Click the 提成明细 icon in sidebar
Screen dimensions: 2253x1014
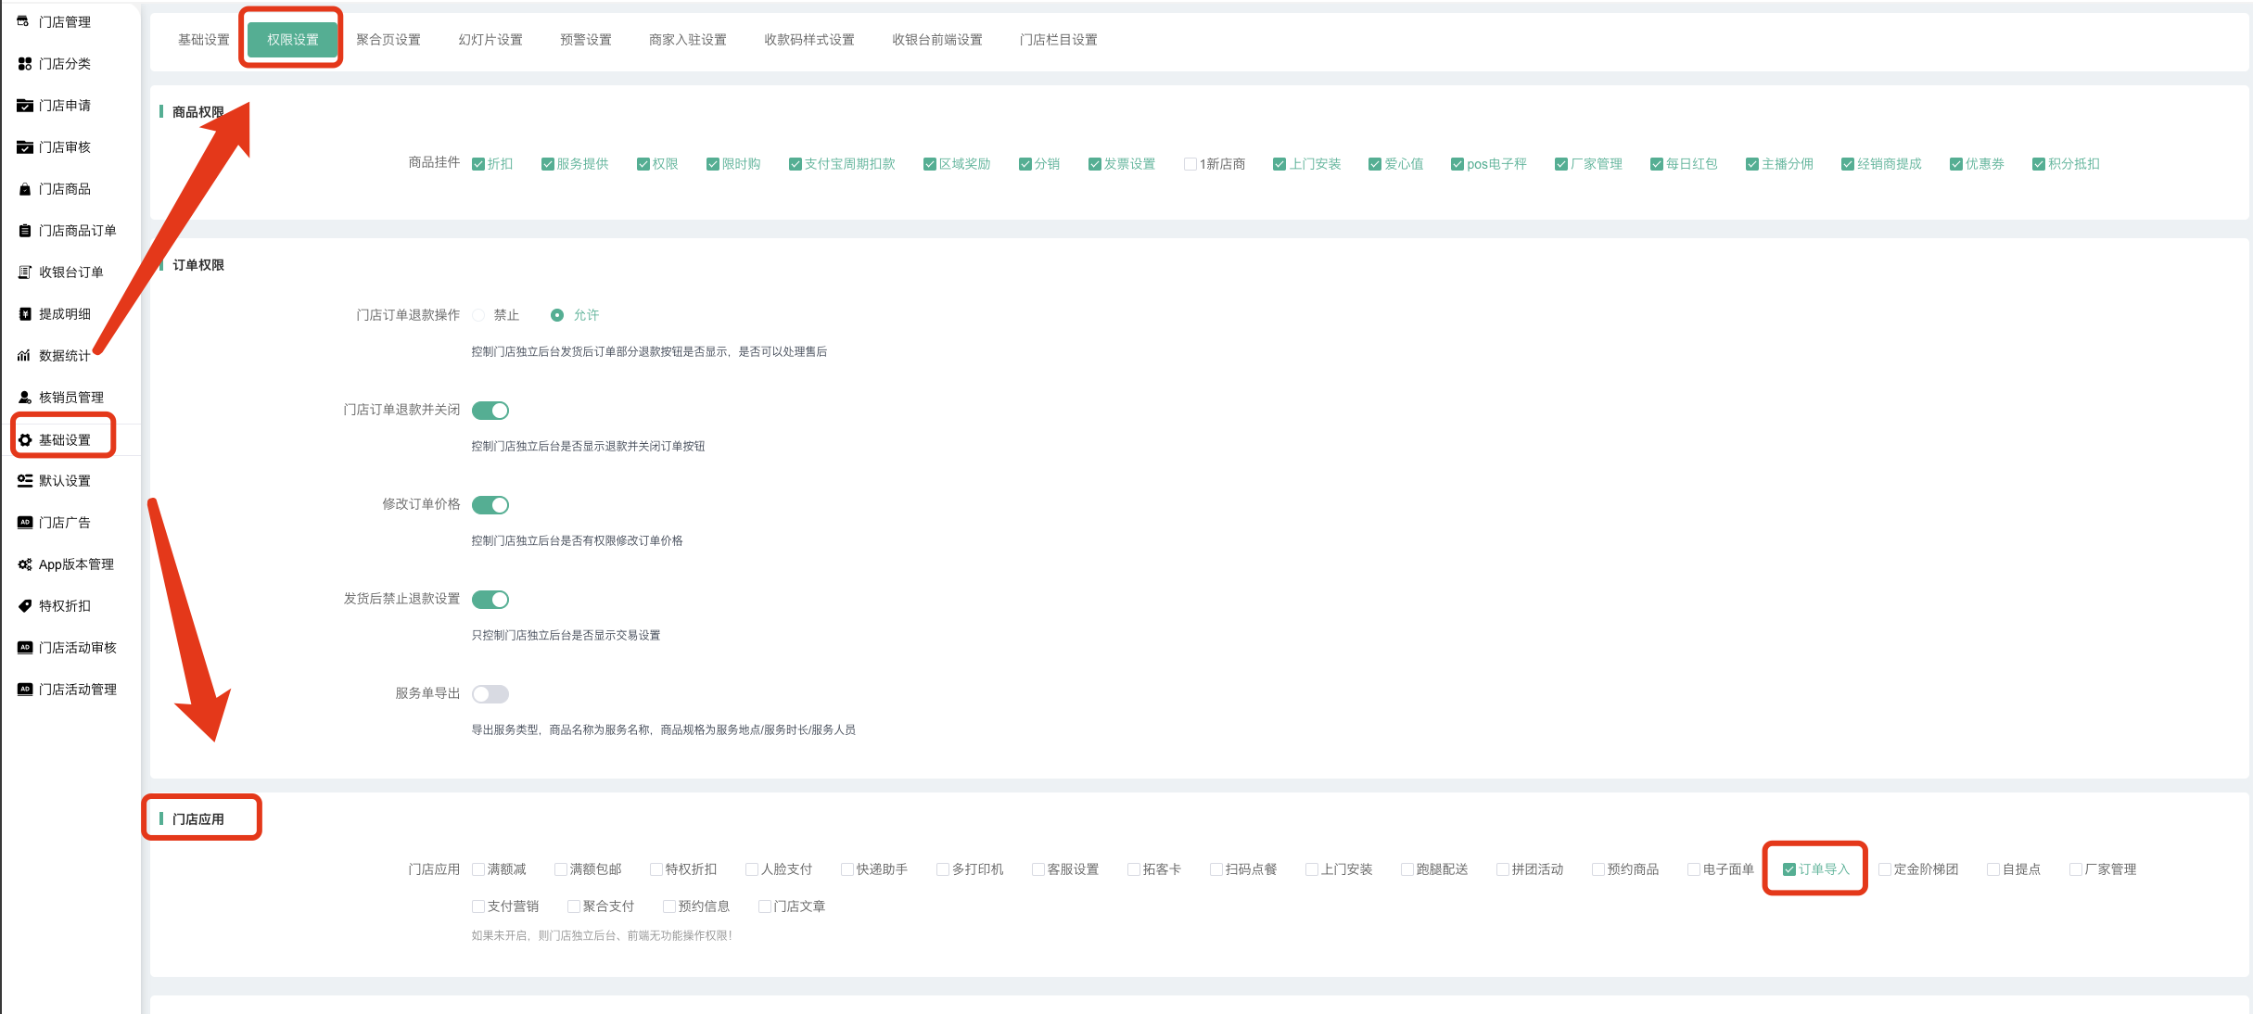[25, 314]
